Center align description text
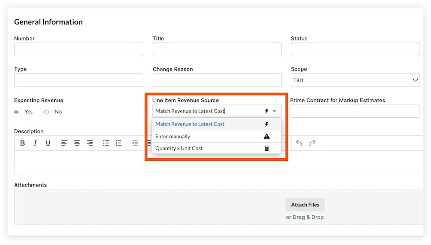This screenshot has height=245, width=431. [x=77, y=143]
